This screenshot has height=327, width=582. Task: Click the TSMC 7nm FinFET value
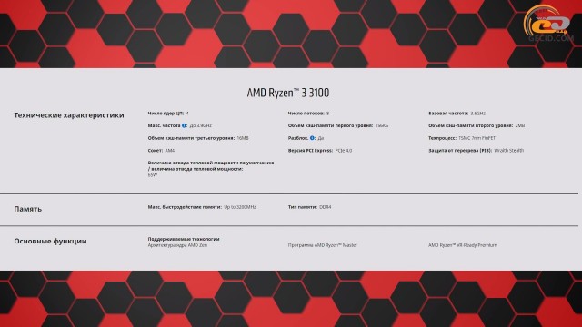(477, 138)
